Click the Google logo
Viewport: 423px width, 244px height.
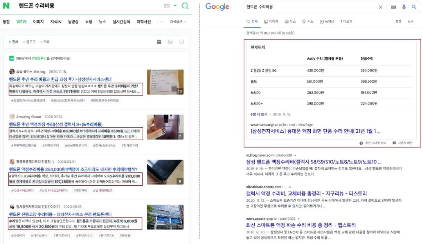tap(217, 7)
